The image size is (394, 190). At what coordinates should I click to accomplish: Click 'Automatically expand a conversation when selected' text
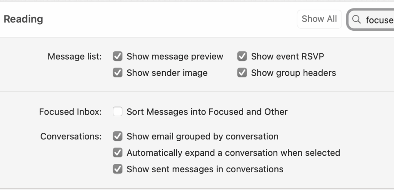(x=234, y=153)
